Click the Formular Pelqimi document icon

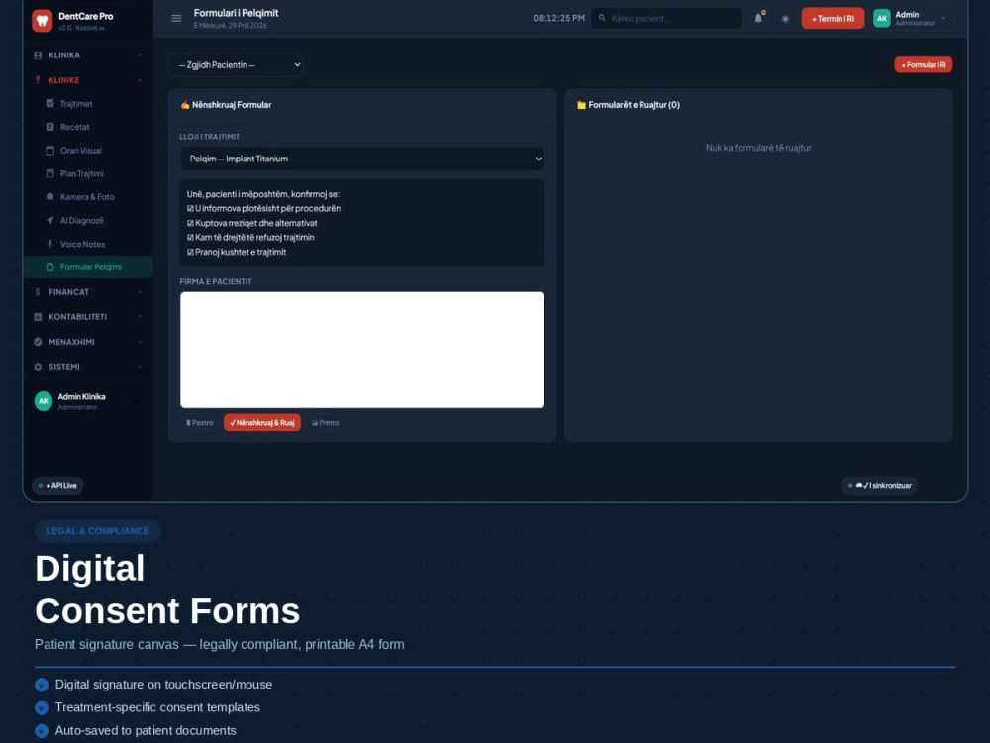pos(49,267)
